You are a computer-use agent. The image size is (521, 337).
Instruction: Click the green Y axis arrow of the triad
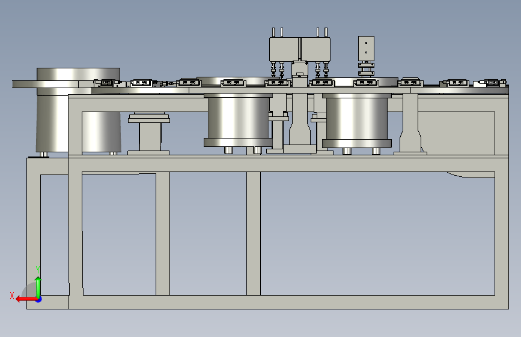(38, 287)
